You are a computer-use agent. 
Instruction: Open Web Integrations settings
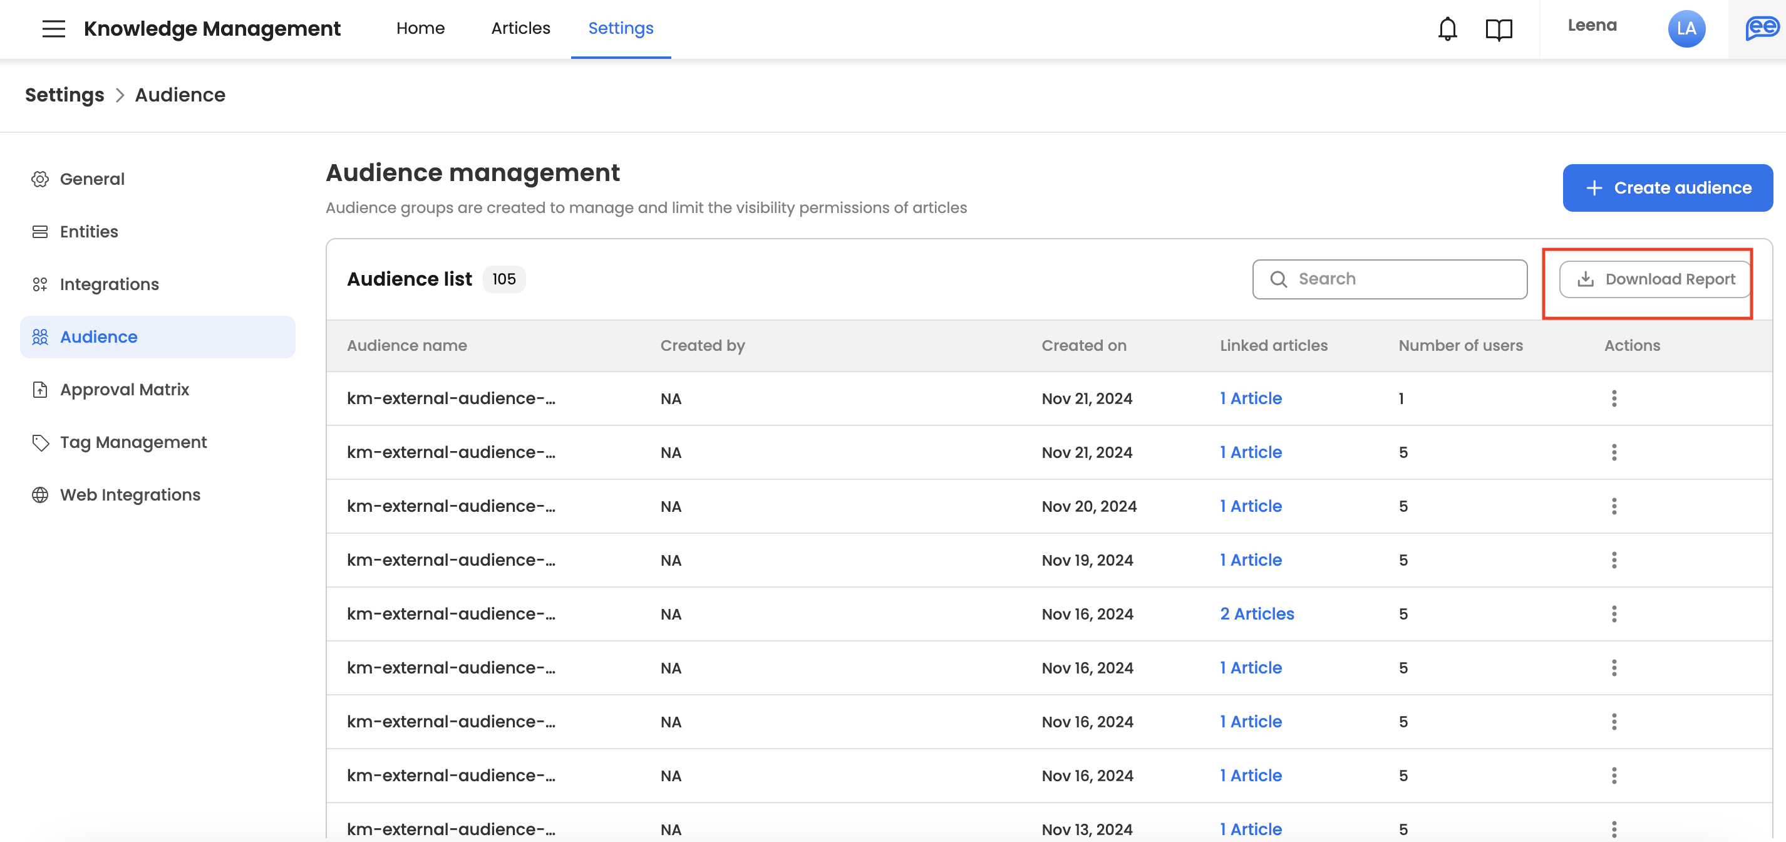[130, 495]
